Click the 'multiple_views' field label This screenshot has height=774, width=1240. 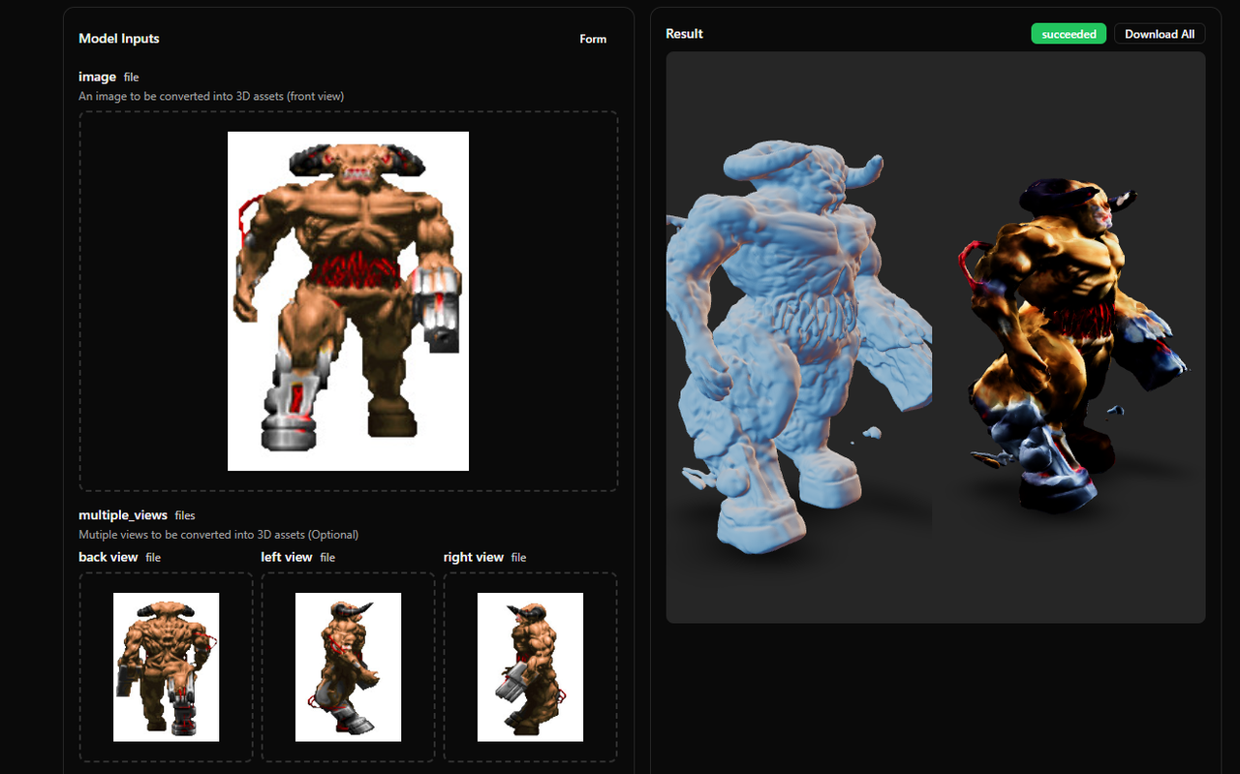pos(123,515)
